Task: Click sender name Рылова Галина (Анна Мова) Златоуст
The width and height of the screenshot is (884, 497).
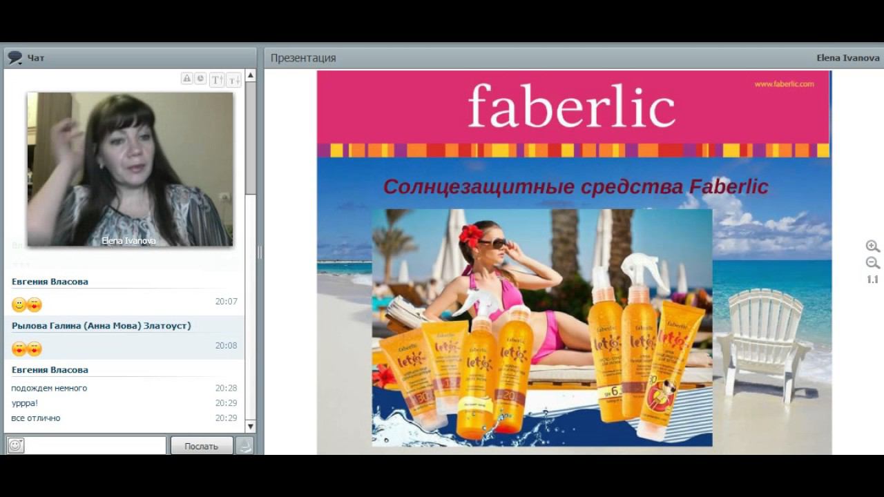Action: 102,326
